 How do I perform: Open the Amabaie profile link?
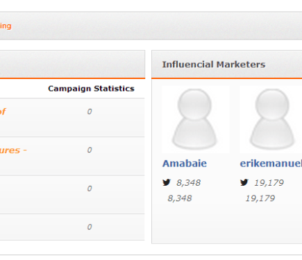pyautogui.click(x=185, y=164)
